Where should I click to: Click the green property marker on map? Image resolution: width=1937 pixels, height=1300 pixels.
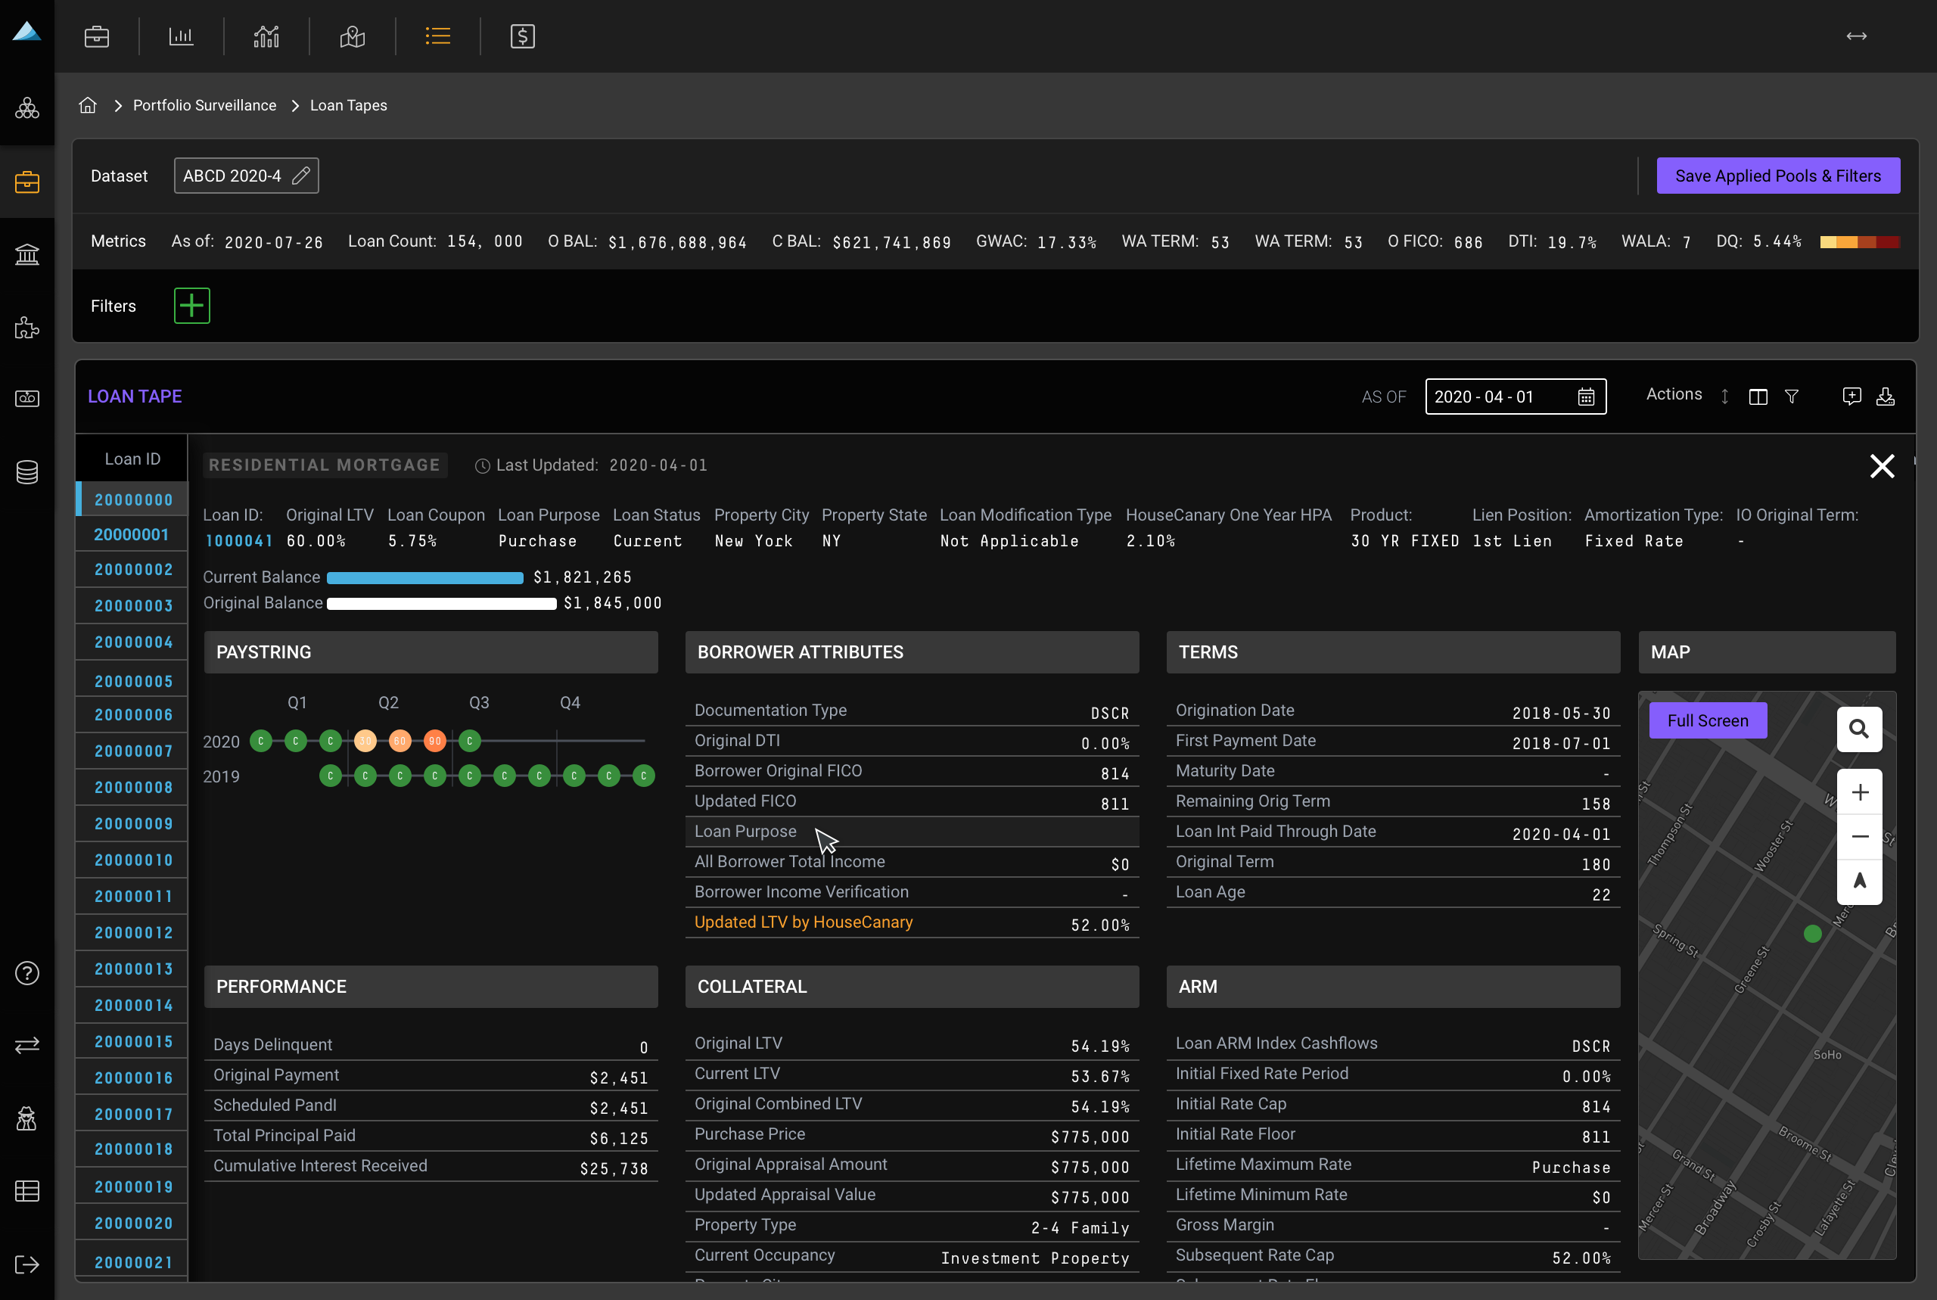pyautogui.click(x=1813, y=934)
